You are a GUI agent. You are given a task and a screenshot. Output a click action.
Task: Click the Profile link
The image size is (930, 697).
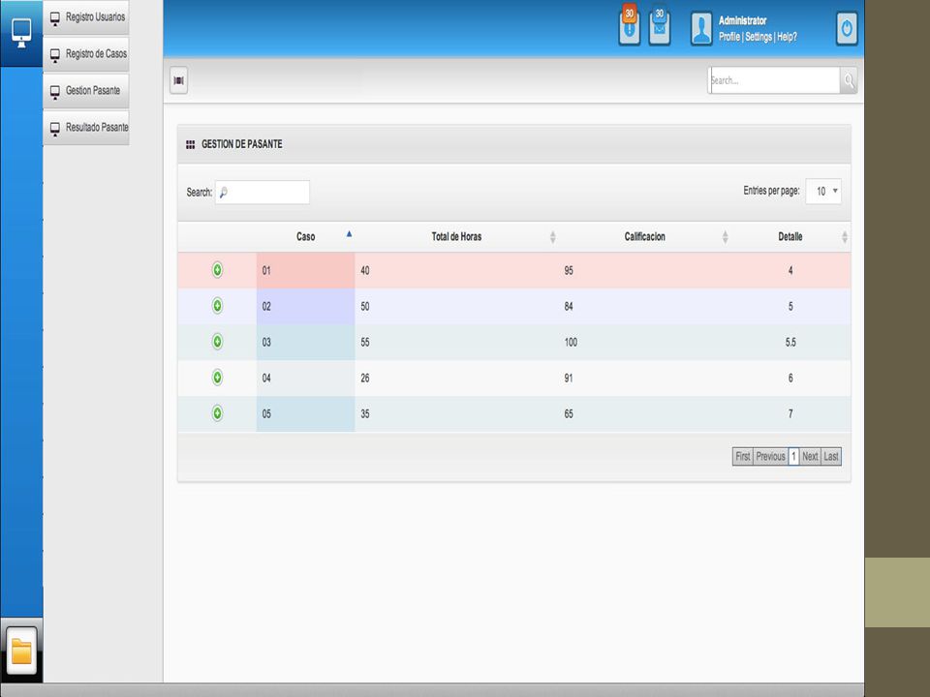[728, 37]
